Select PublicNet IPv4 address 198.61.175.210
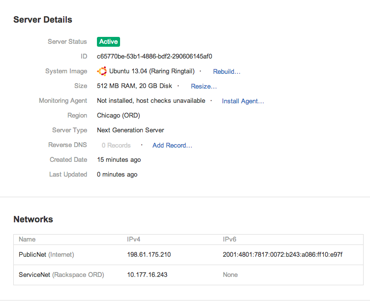The image size is (370, 302). pyautogui.click(x=149, y=255)
